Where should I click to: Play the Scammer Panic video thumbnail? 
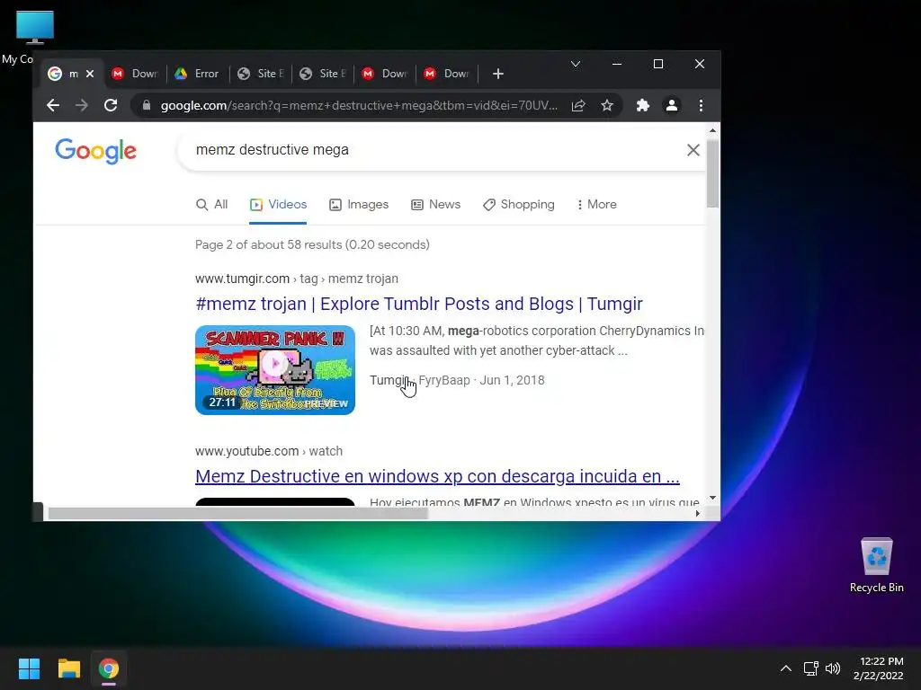click(275, 370)
